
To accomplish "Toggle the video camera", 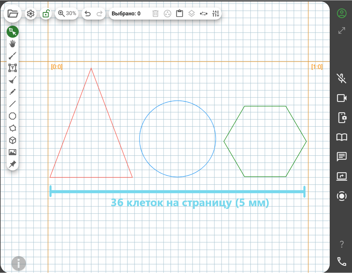I will 341,98.
